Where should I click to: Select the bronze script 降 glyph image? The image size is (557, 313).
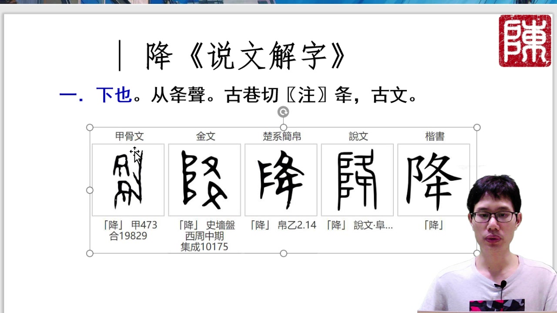coord(205,180)
